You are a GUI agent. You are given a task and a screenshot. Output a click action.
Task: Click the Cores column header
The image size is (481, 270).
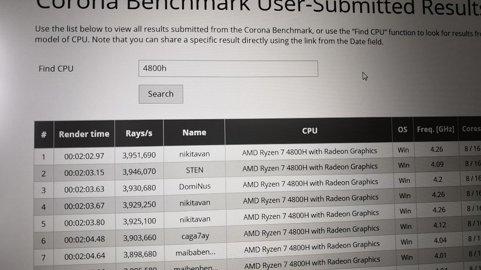pyautogui.click(x=470, y=129)
